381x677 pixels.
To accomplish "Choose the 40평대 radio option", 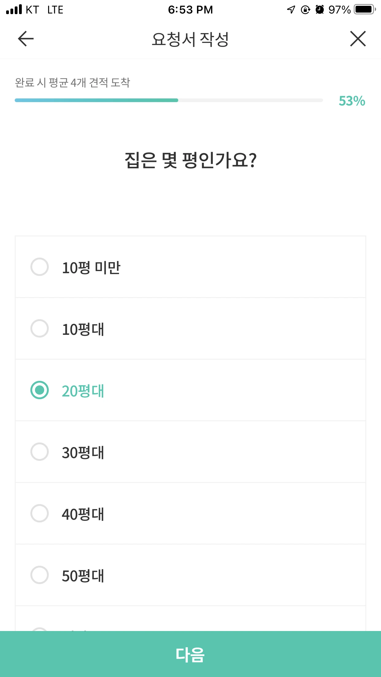I will [x=40, y=514].
